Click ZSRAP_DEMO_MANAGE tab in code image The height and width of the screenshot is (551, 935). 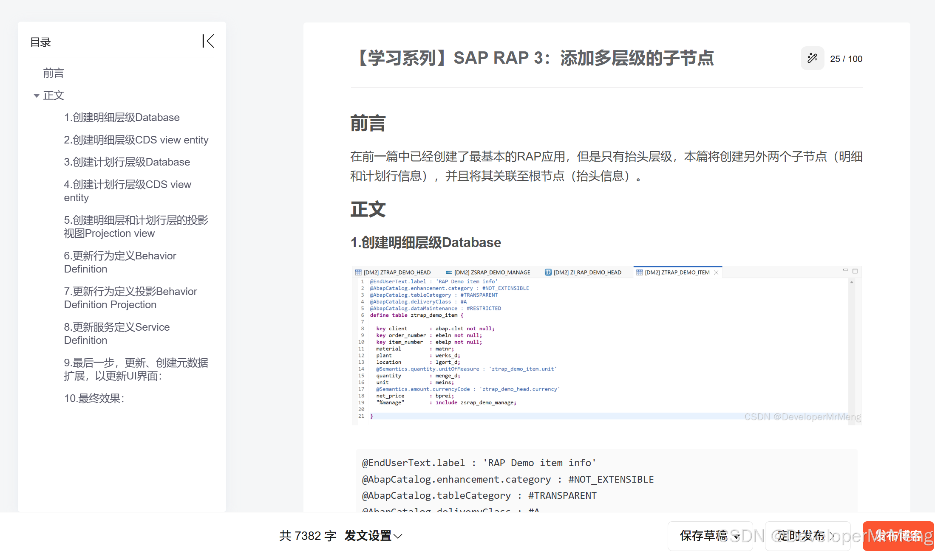(x=492, y=273)
